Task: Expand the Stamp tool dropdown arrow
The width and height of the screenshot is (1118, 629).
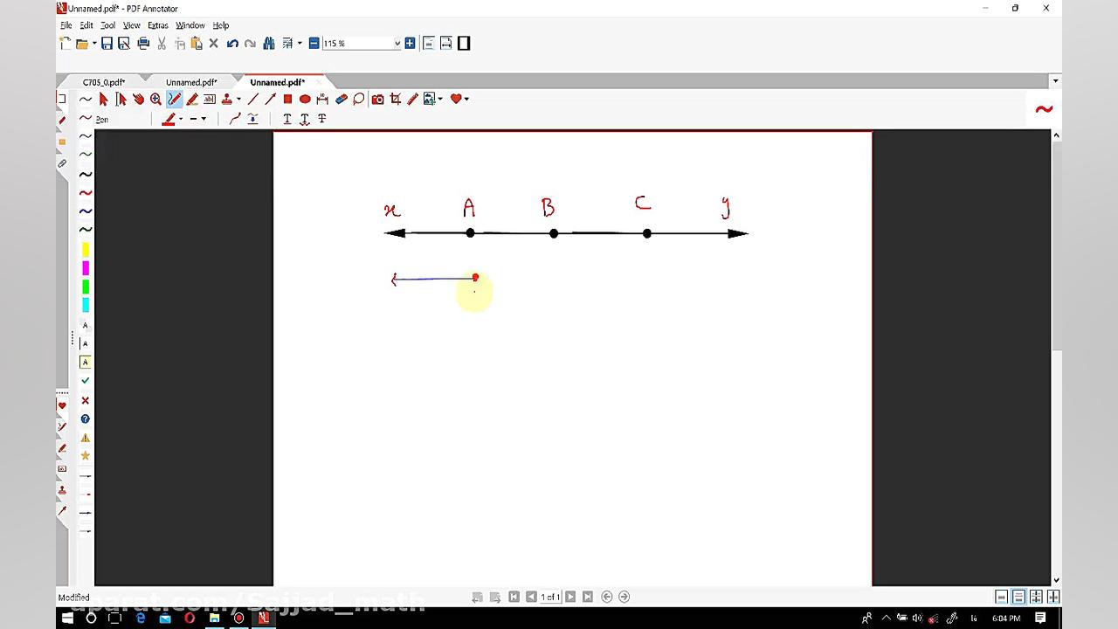Action: tap(238, 99)
